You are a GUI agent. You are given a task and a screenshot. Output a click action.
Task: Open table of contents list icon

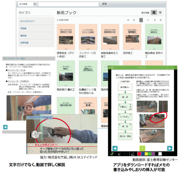pyautogui.click(x=142, y=149)
